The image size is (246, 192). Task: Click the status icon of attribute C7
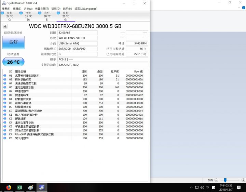coord(5,135)
